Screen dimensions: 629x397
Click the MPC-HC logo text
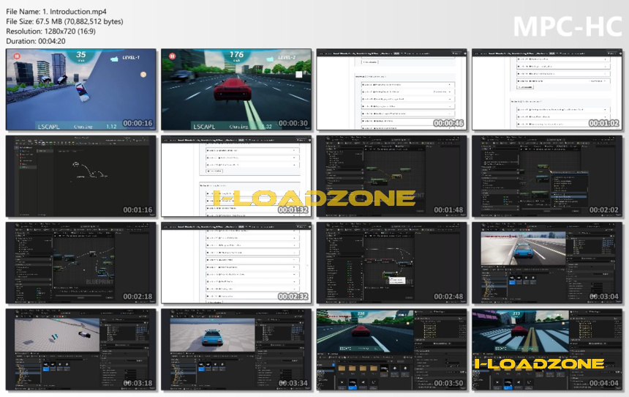click(568, 27)
